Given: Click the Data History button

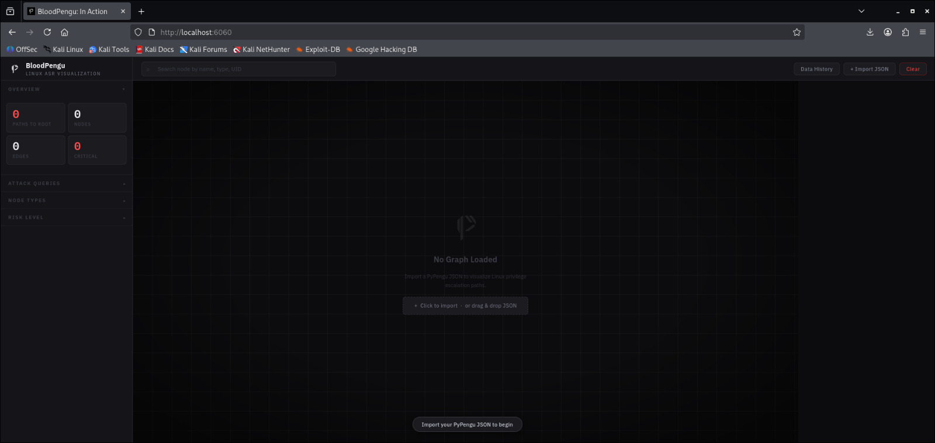Looking at the screenshot, I should (x=816, y=69).
